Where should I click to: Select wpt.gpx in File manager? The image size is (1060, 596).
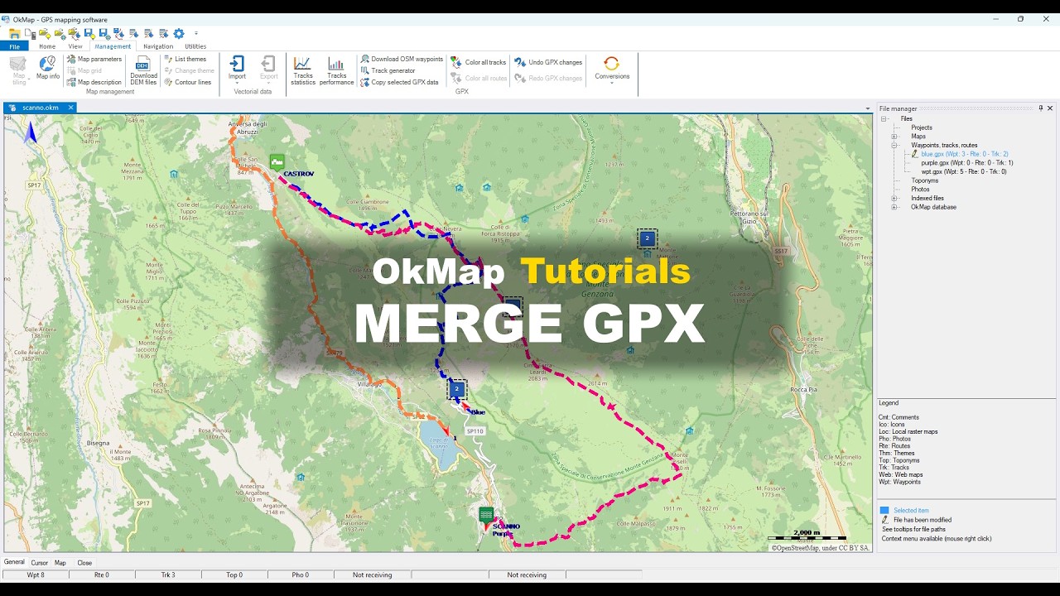tap(964, 171)
